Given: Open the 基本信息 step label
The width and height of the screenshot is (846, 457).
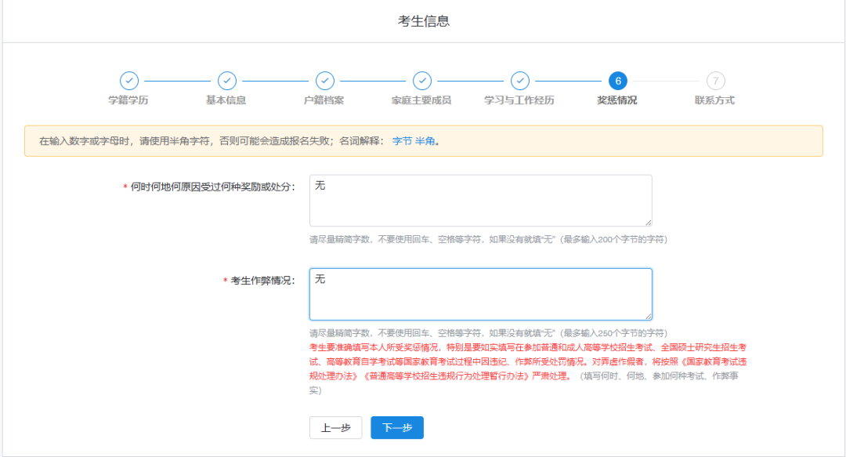Looking at the screenshot, I should click(x=226, y=100).
